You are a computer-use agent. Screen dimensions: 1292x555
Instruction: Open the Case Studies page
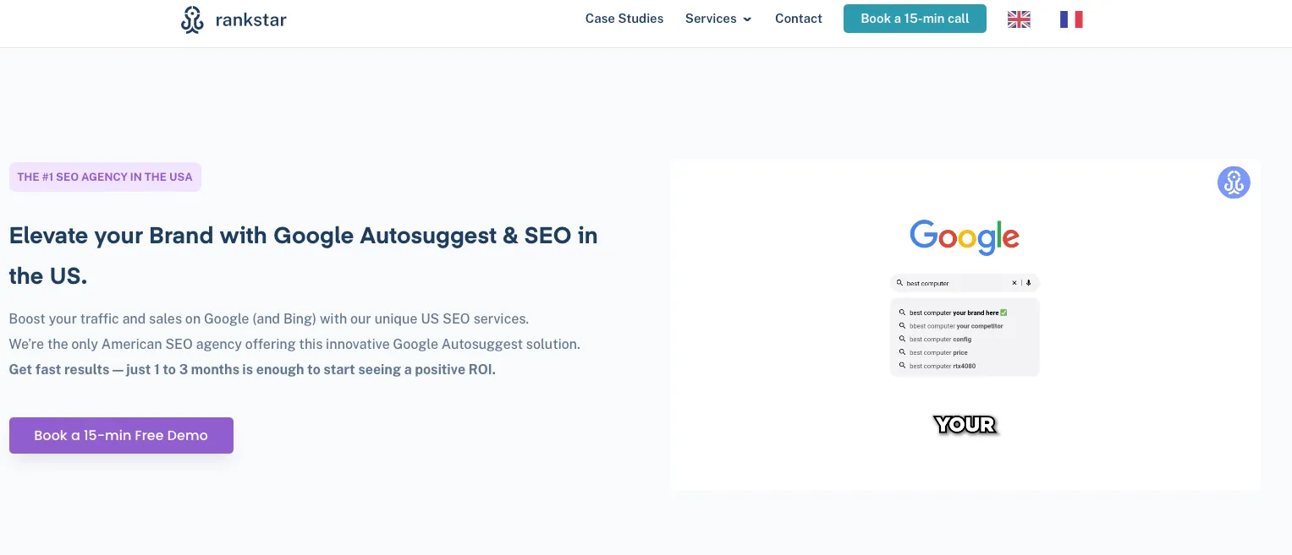(x=624, y=19)
